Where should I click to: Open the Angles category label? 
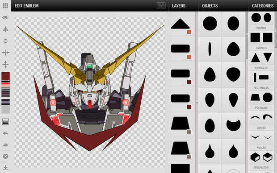(x=261, y=148)
